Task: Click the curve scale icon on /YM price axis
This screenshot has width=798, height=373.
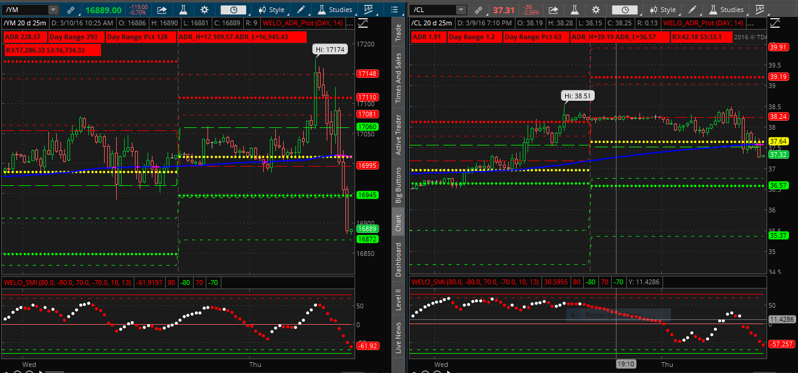Action: [363, 23]
